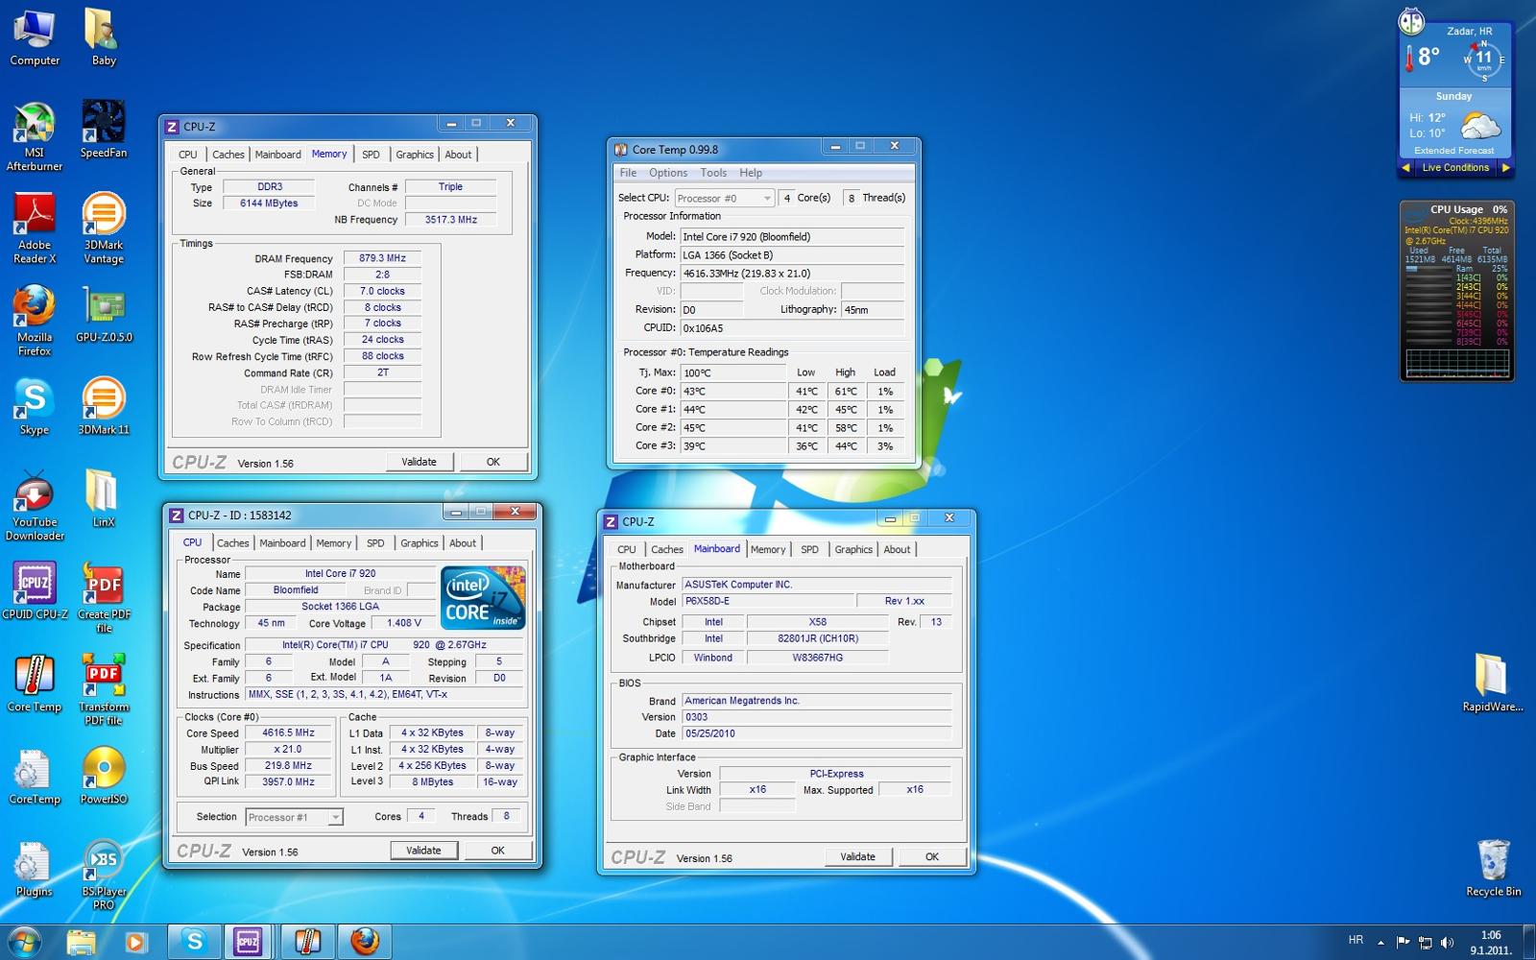Image resolution: width=1536 pixels, height=960 pixels.
Task: Launch the SpeedFan desktop shortcut
Action: [x=104, y=130]
